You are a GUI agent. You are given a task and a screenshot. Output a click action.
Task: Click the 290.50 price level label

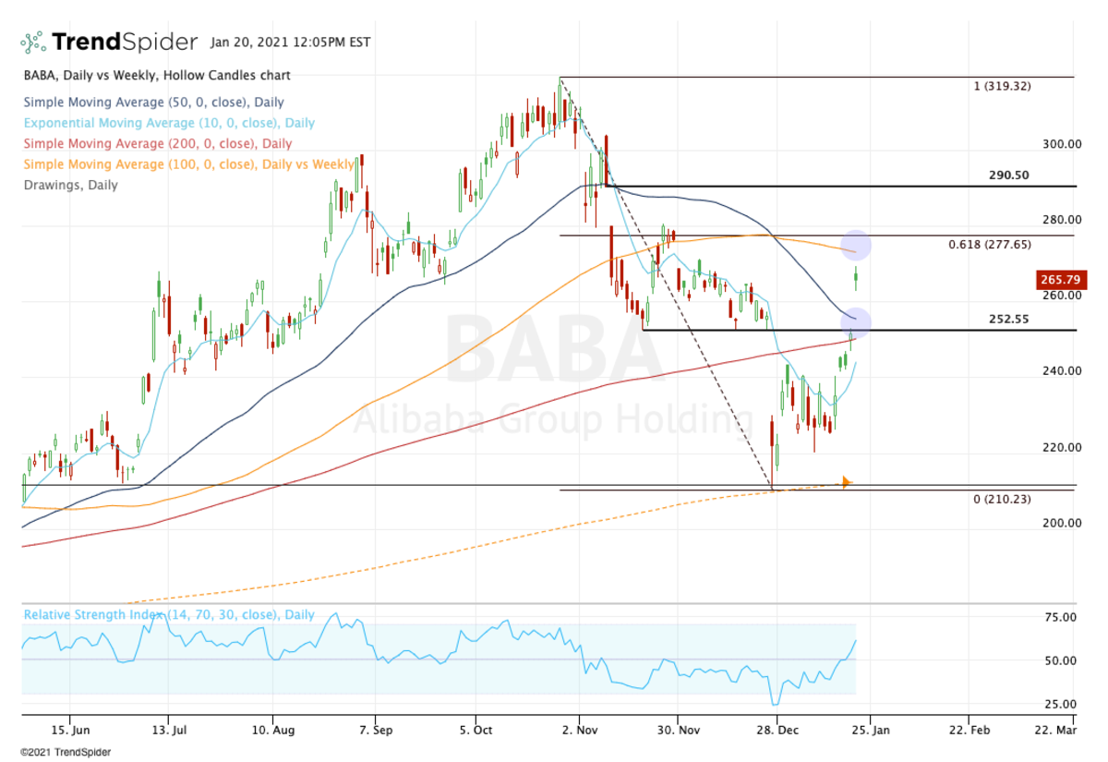coord(1008,175)
